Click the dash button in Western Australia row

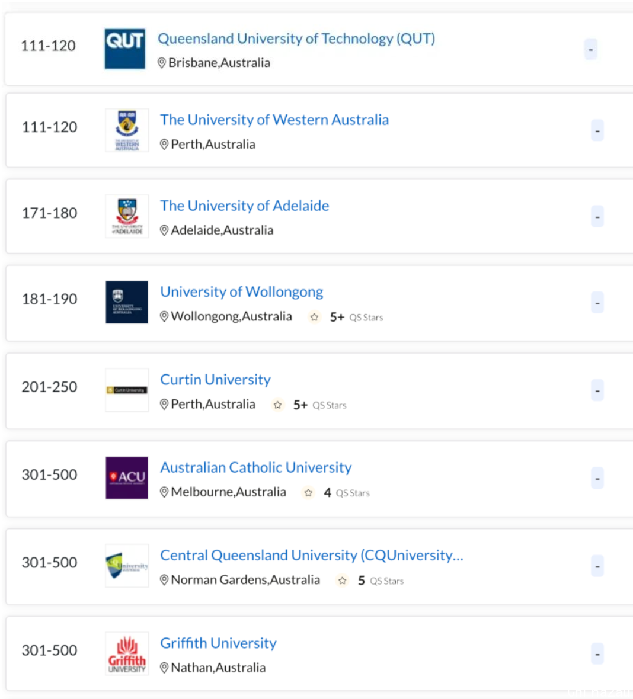(x=597, y=130)
